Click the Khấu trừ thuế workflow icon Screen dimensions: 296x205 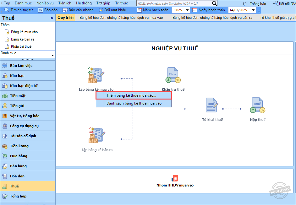tap(173, 75)
